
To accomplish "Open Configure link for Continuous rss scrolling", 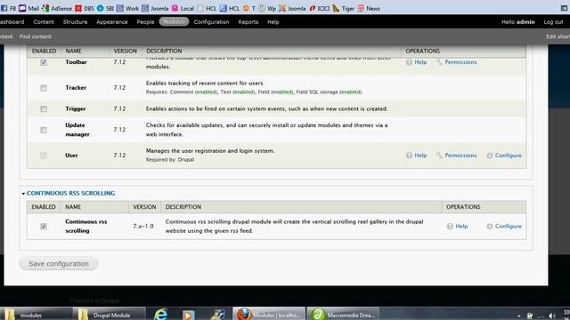I will click(x=509, y=226).
